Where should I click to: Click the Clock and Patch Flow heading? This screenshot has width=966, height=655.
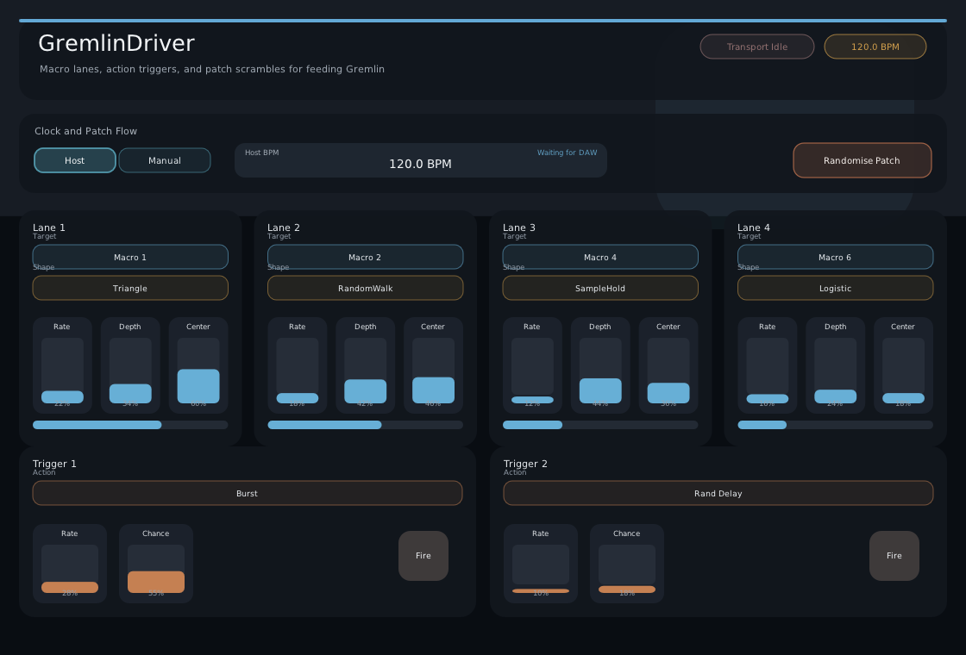click(x=85, y=131)
